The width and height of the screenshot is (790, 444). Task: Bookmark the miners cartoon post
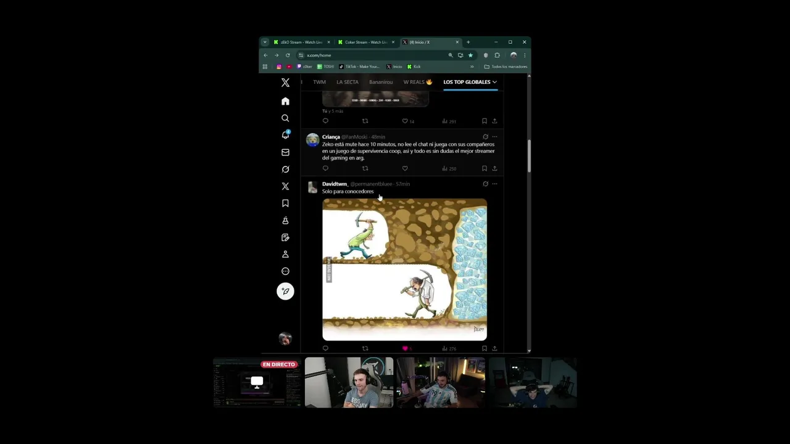point(484,348)
